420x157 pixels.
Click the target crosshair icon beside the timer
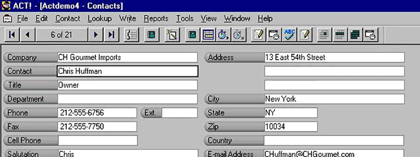(x=239, y=35)
